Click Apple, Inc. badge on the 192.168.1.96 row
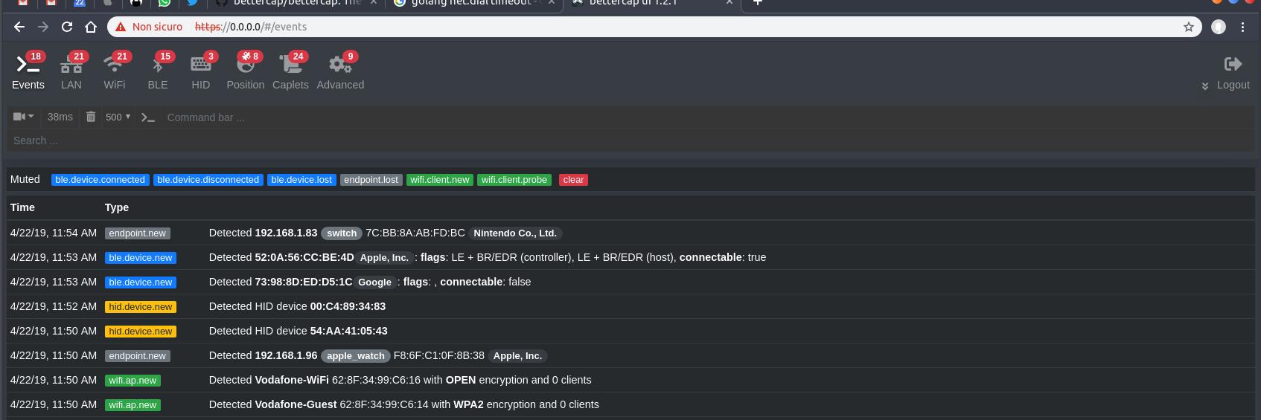The height and width of the screenshot is (420, 1261). coord(517,356)
